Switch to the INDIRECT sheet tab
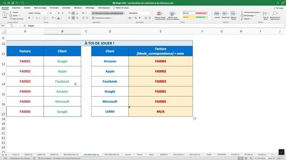 (164, 155)
